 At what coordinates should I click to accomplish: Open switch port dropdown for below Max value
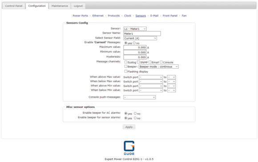point(151,82)
